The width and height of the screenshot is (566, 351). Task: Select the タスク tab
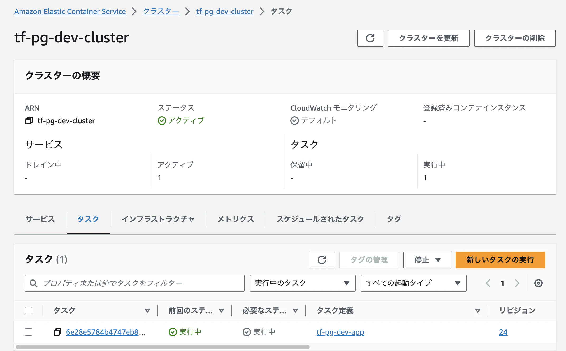pyautogui.click(x=88, y=219)
